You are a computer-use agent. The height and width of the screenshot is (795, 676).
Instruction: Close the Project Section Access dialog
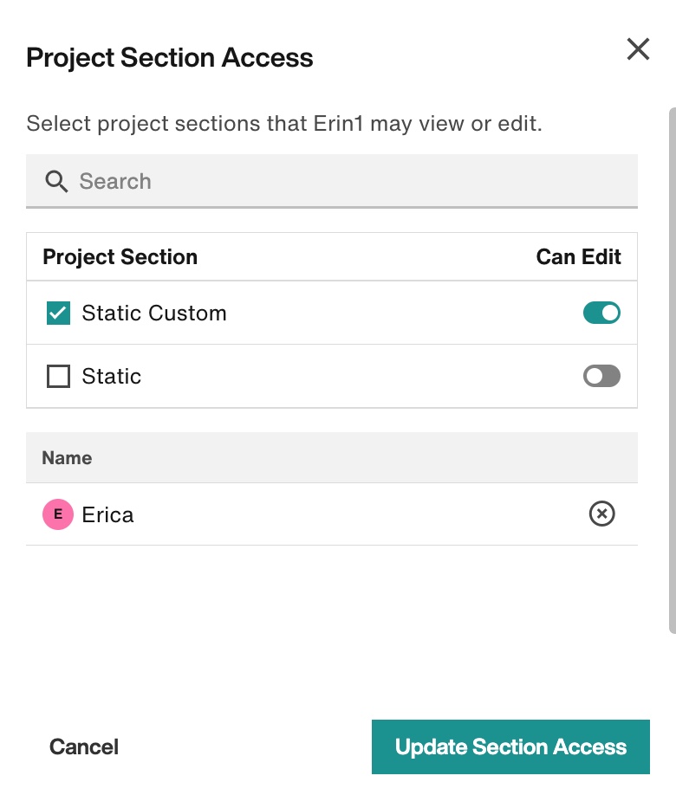click(x=638, y=49)
